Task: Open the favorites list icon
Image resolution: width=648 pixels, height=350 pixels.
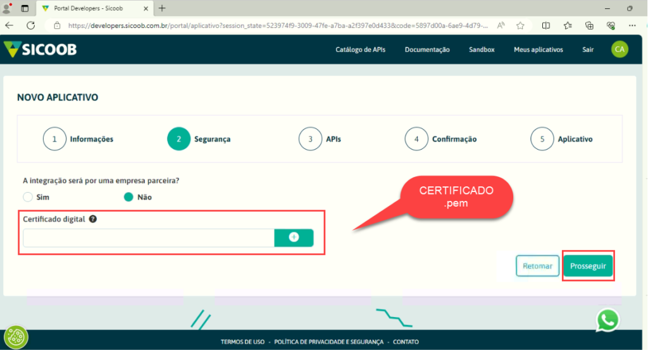Action: pyautogui.click(x=568, y=26)
